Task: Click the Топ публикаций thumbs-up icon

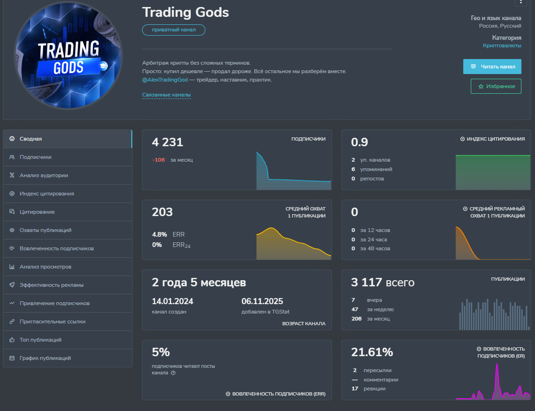Action: [12, 340]
